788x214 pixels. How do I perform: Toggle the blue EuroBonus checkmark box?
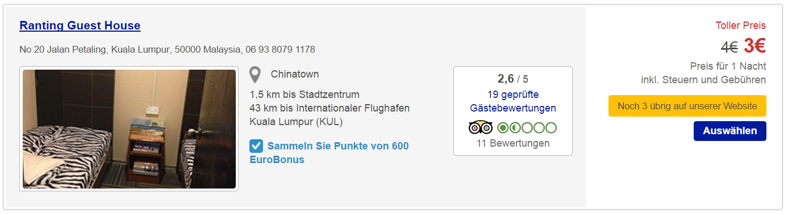256,146
